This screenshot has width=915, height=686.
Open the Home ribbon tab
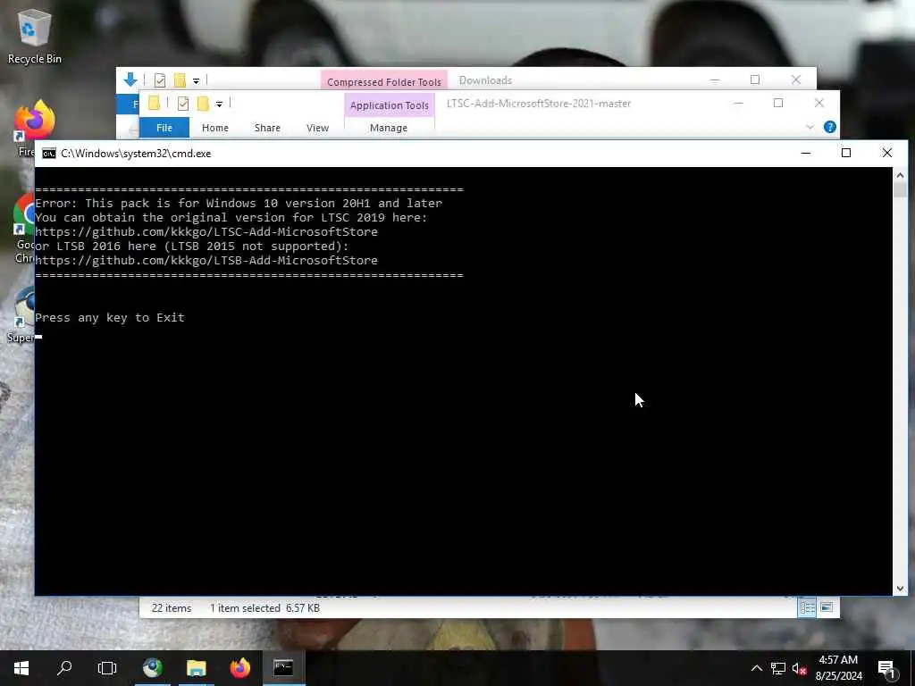point(214,128)
